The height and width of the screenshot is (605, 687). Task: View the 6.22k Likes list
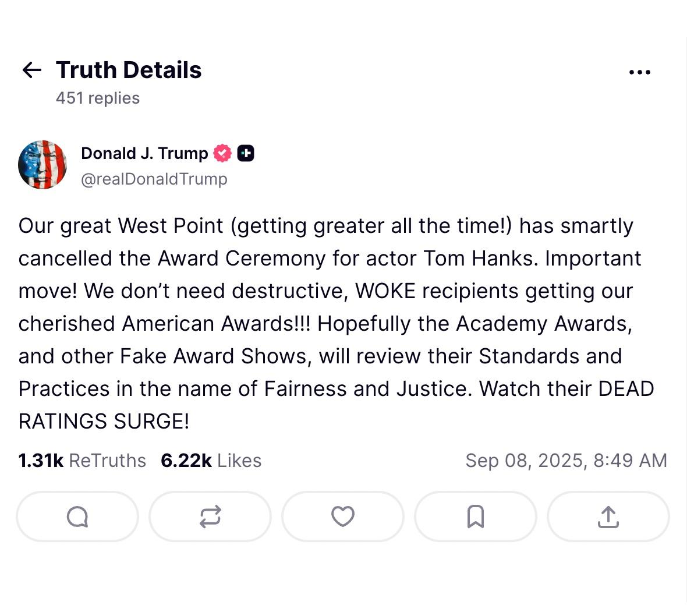pyautogui.click(x=211, y=460)
